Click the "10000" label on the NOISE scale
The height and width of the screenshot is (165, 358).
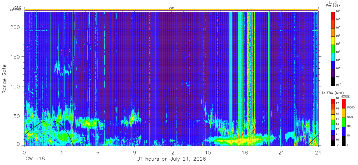tap(351, 108)
